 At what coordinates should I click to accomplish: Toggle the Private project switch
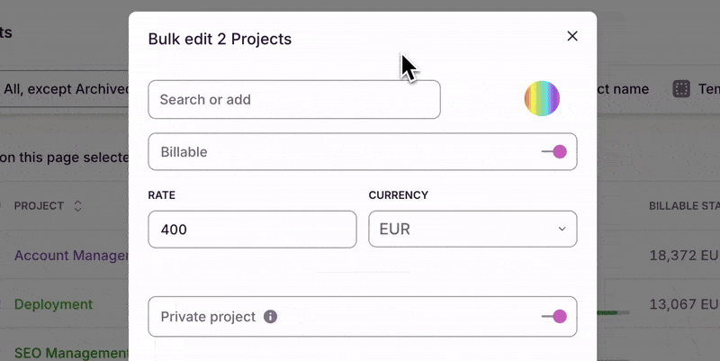[x=554, y=316]
